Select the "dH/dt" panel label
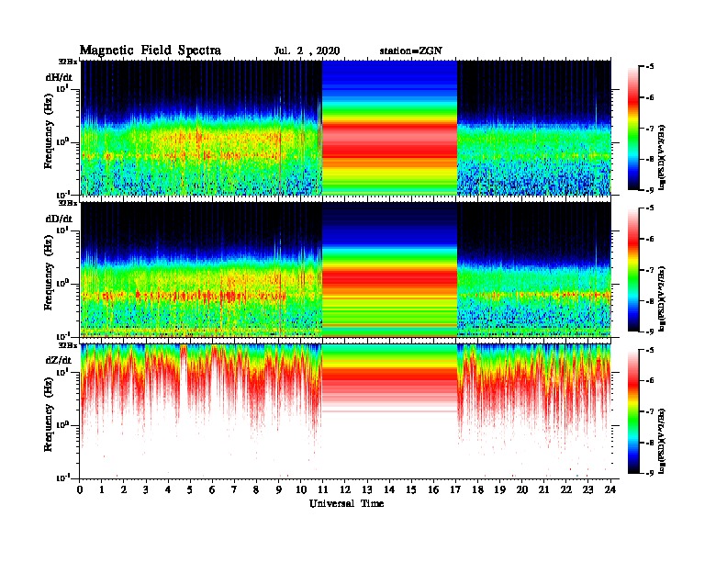 coord(59,77)
